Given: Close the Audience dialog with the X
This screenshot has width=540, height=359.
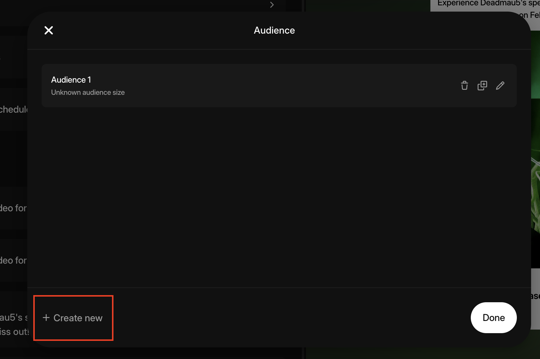Looking at the screenshot, I should pyautogui.click(x=49, y=30).
